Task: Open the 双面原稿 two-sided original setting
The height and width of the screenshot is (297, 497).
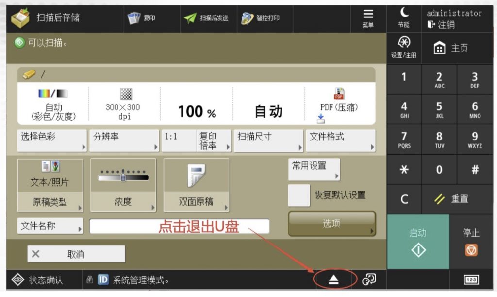Action: coord(196,185)
